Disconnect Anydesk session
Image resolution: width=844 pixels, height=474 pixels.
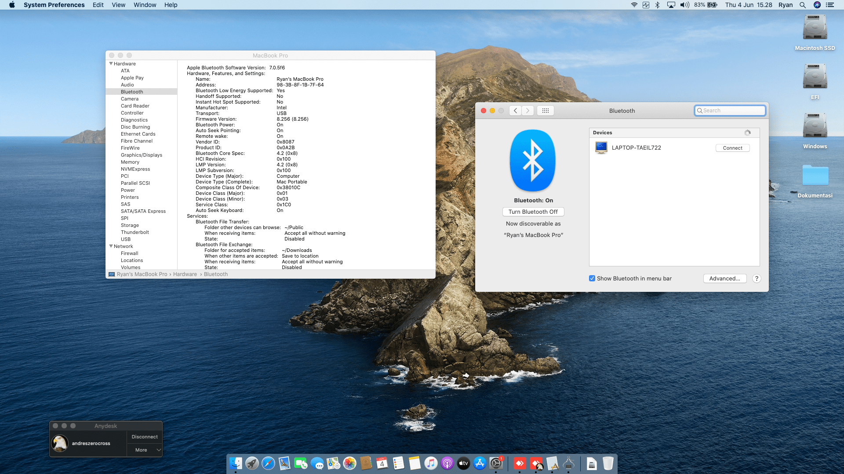tap(145, 437)
